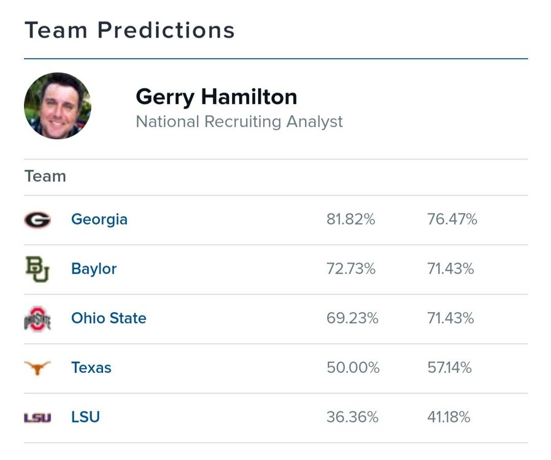Click the Texas Longhorns logo icon
The width and height of the screenshot is (551, 460).
(x=37, y=368)
